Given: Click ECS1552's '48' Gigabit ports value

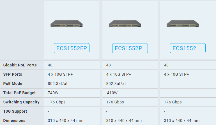Looking at the screenshot, I should click(166, 65).
